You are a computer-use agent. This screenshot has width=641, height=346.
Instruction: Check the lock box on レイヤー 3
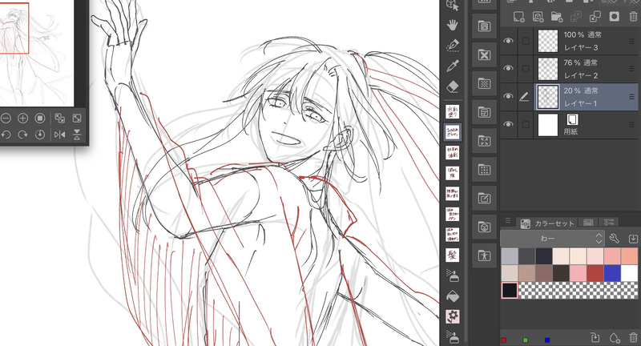click(526, 41)
